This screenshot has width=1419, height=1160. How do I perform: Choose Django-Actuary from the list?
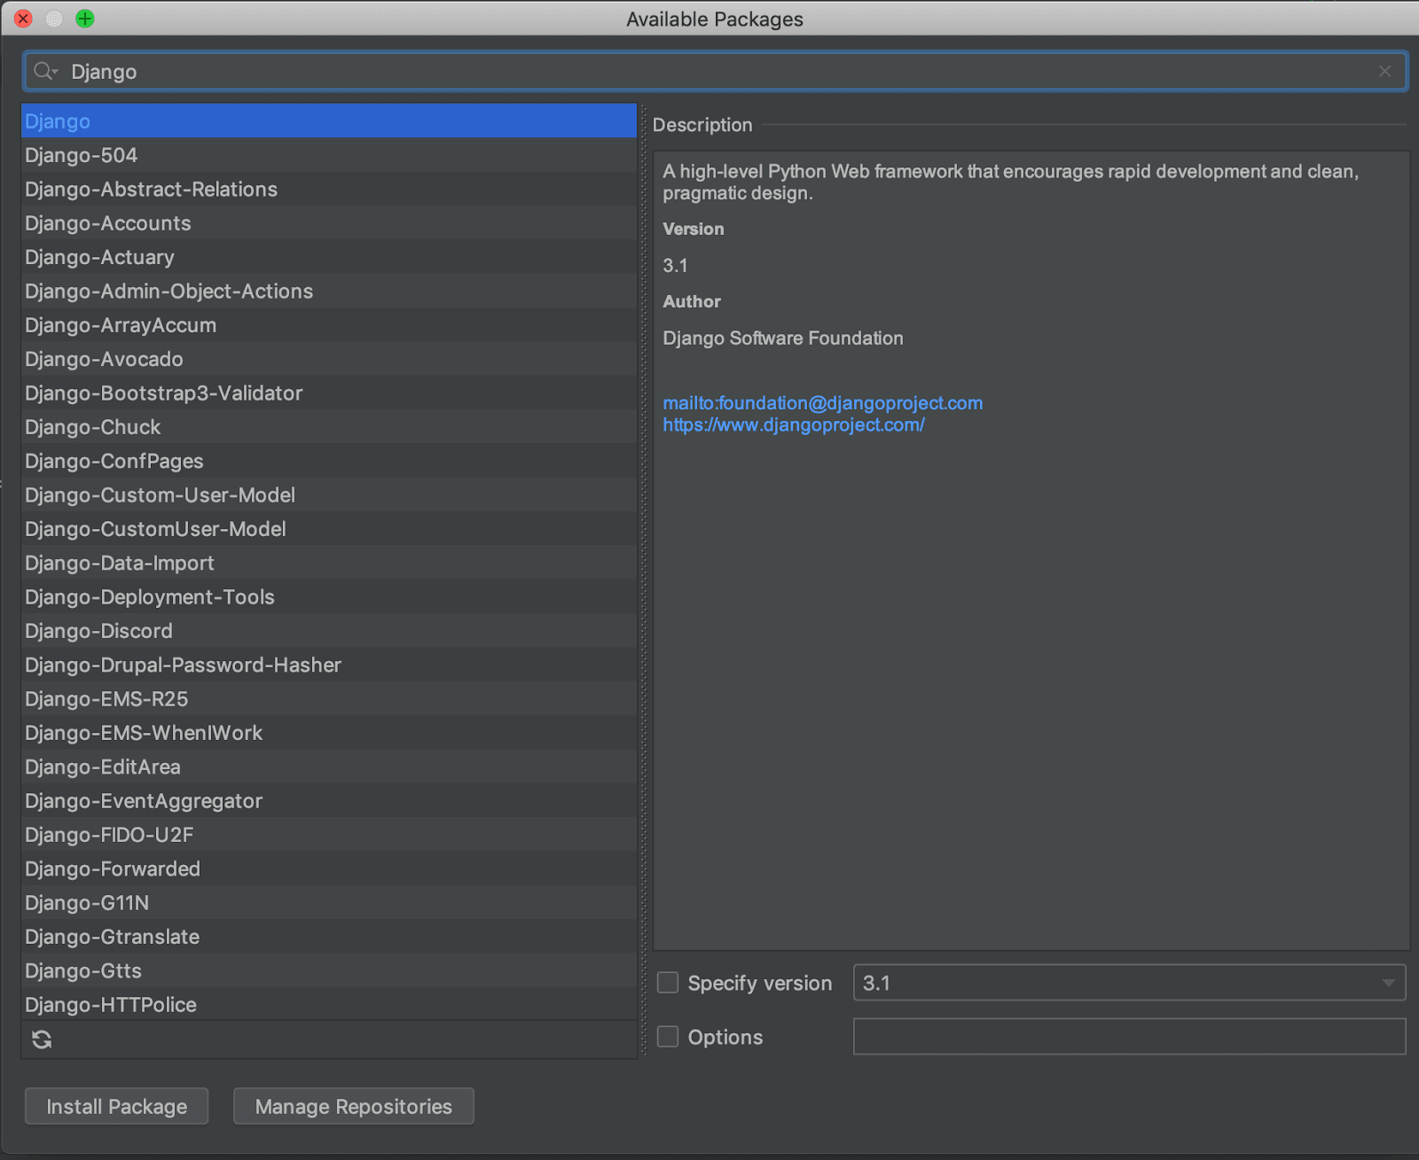(x=329, y=257)
